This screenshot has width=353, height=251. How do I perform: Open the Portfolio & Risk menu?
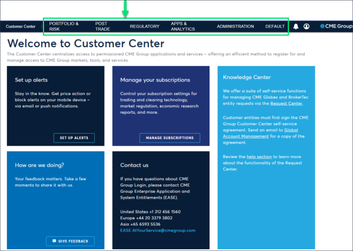[x=64, y=26]
